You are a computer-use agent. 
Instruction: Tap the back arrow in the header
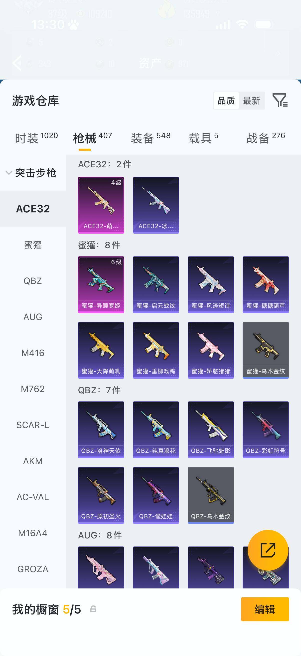coord(17,63)
